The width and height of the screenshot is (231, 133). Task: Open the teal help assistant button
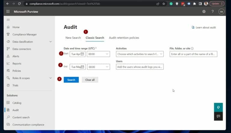pos(218,107)
